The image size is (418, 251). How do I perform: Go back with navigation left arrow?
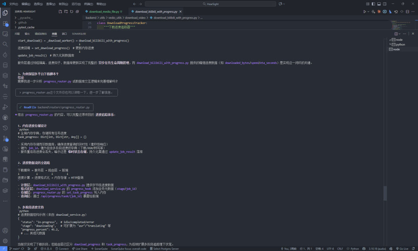134,4
